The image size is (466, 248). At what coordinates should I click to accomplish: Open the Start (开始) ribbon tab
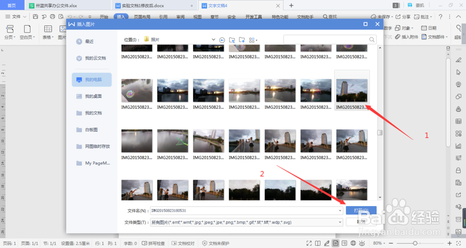(104, 17)
